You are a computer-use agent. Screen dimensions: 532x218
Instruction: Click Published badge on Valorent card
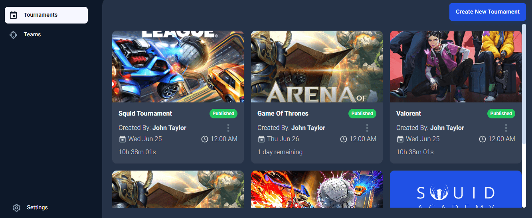(x=501, y=114)
